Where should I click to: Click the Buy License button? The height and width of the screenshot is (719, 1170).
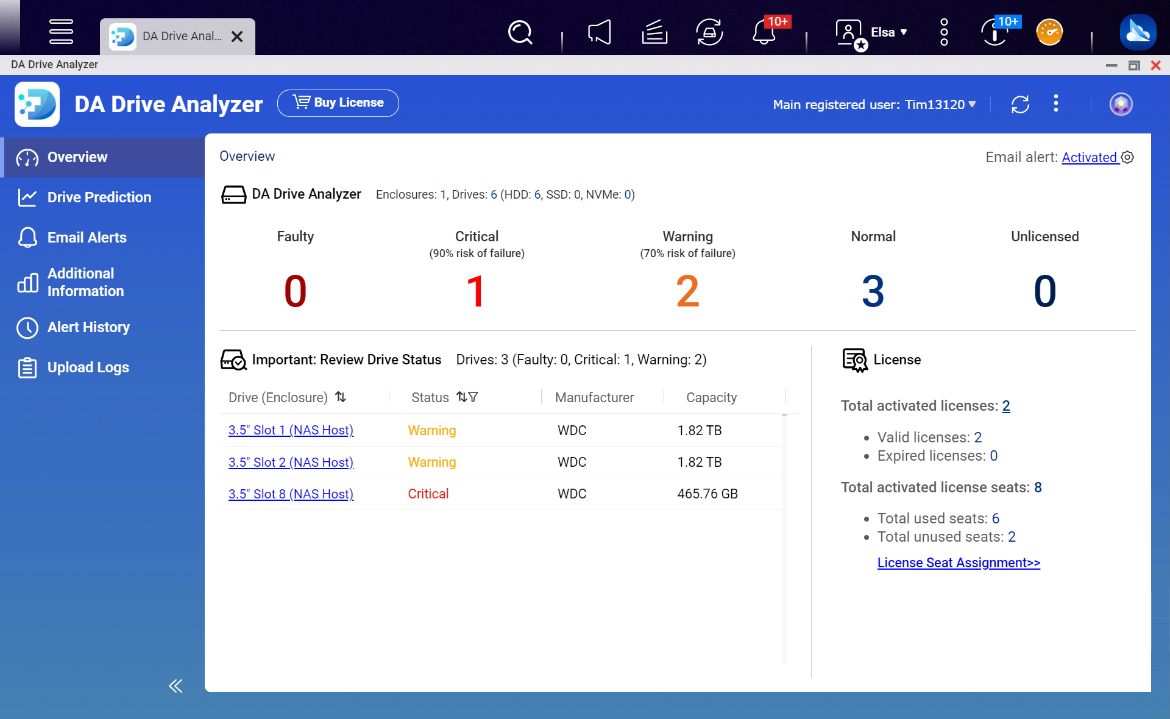tap(338, 103)
